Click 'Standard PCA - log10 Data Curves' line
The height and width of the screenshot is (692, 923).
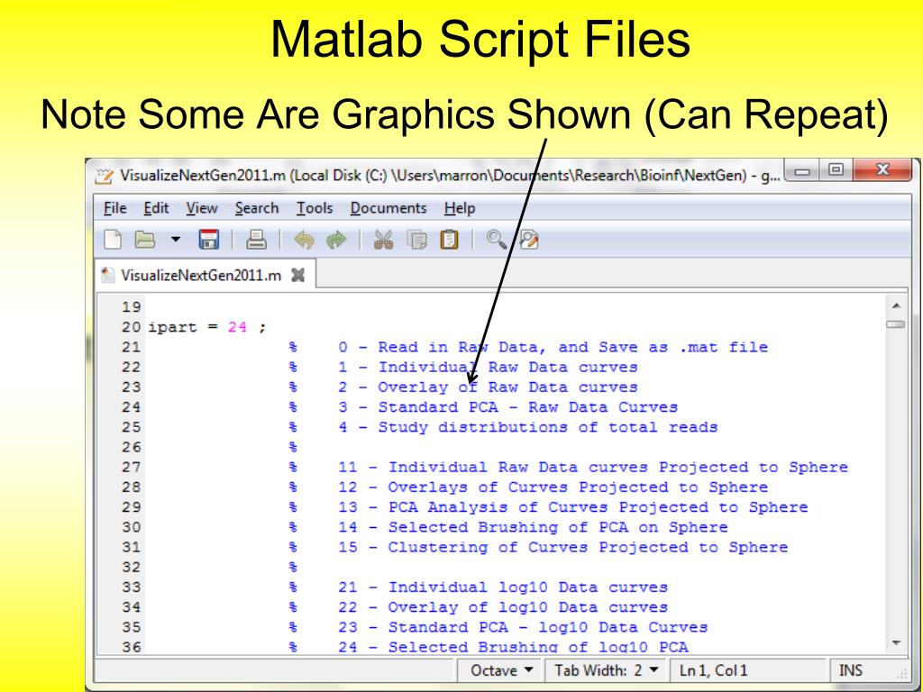524,627
